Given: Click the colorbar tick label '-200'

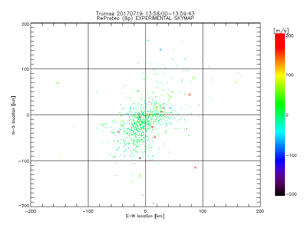Looking at the screenshot, I should pyautogui.click(x=291, y=194).
